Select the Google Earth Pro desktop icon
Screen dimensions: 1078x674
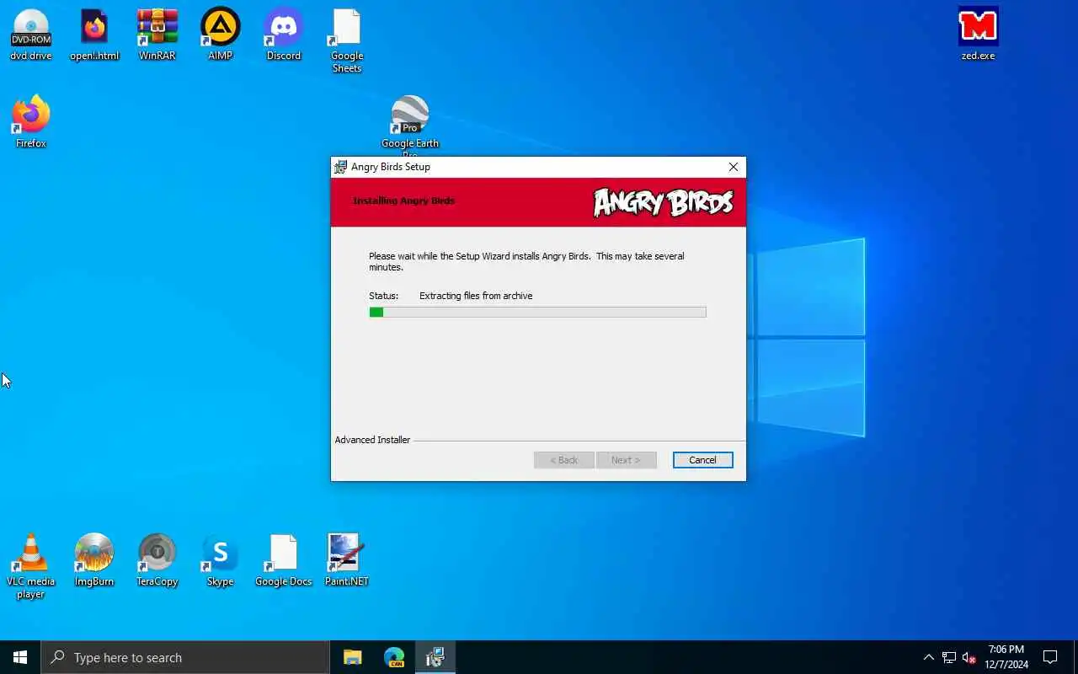point(410,126)
